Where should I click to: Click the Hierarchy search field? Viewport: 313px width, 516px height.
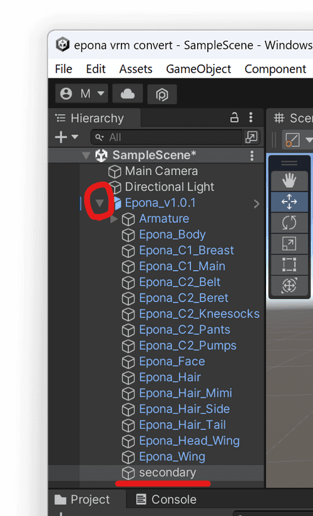tap(167, 137)
